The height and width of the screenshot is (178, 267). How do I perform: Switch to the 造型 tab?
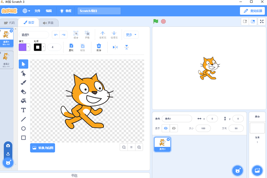tap(29, 22)
